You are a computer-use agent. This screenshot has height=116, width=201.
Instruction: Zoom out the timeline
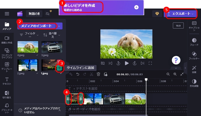click(x=168, y=74)
